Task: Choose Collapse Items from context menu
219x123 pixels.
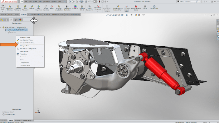Action: pyautogui.click(x=24, y=63)
